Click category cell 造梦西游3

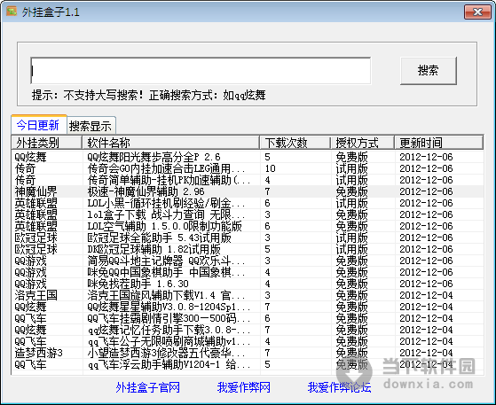(x=38, y=353)
